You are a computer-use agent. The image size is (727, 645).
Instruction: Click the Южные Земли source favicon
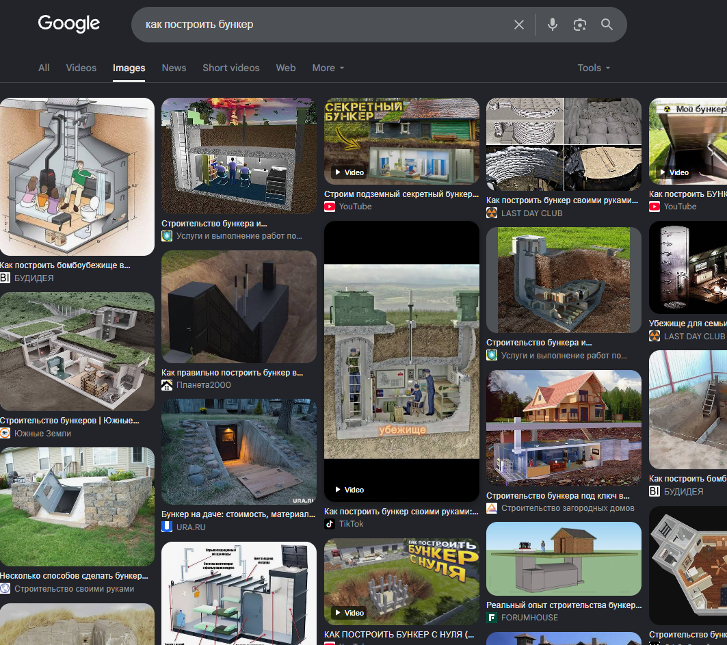[x=5, y=433]
